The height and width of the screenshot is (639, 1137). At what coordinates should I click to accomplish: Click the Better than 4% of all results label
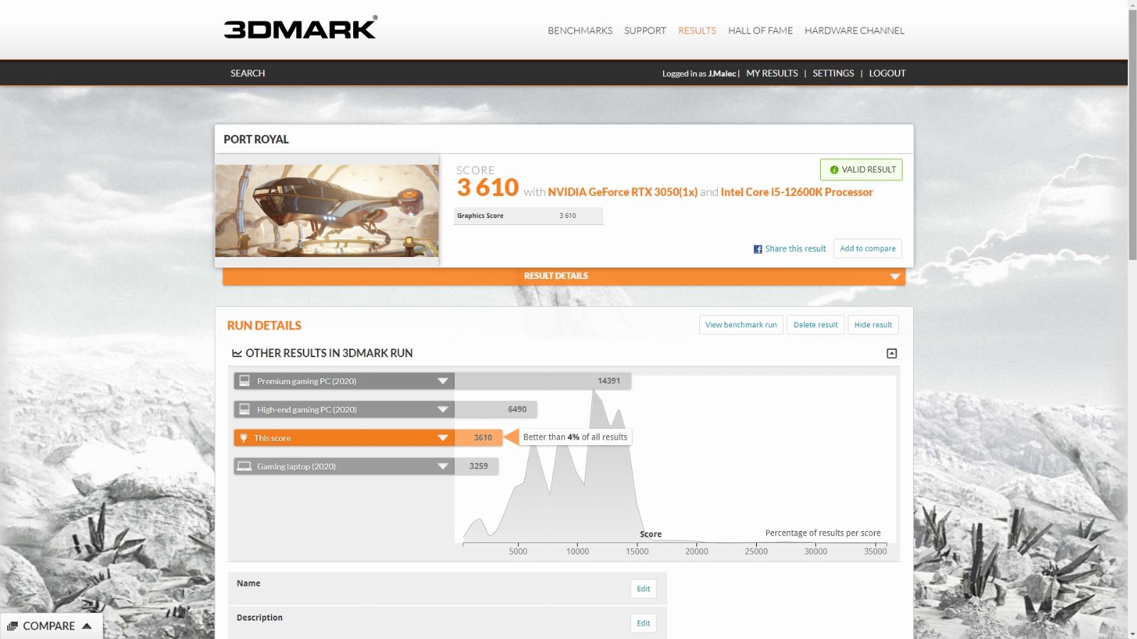[576, 437]
